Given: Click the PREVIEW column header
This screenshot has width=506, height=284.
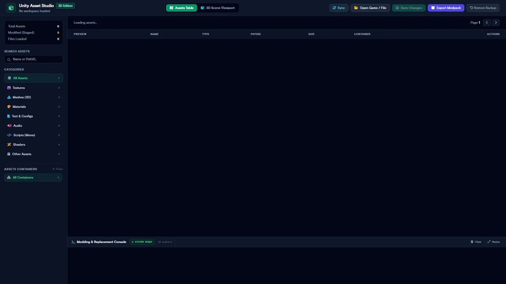Looking at the screenshot, I should (80, 34).
